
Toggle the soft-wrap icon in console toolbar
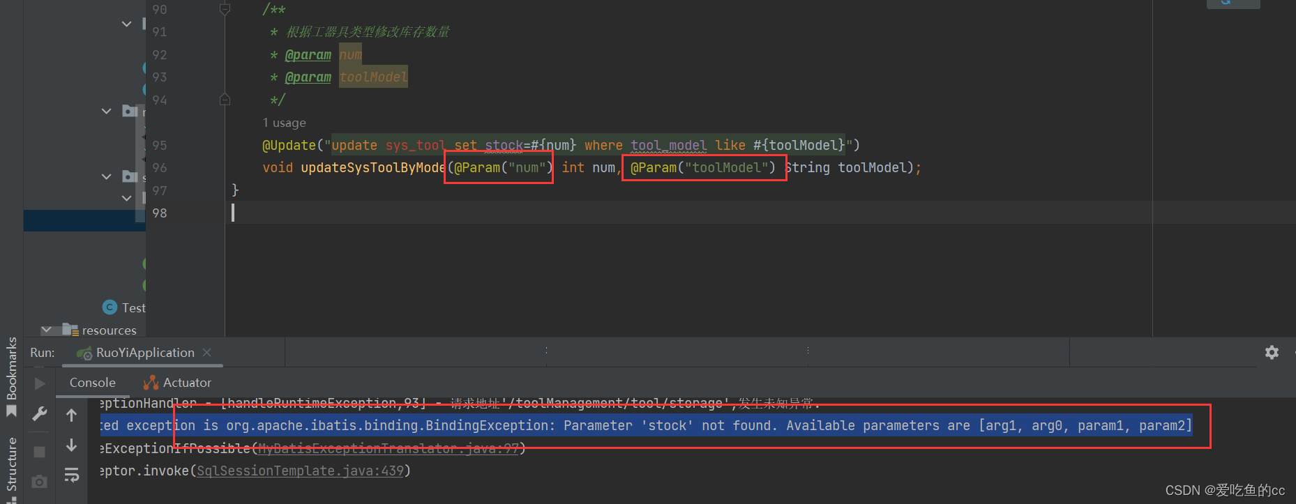click(x=71, y=475)
